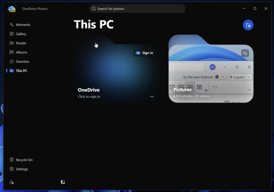Minimize the OneDrive Photos window
This screenshot has width=274, height=192.
(x=243, y=9)
